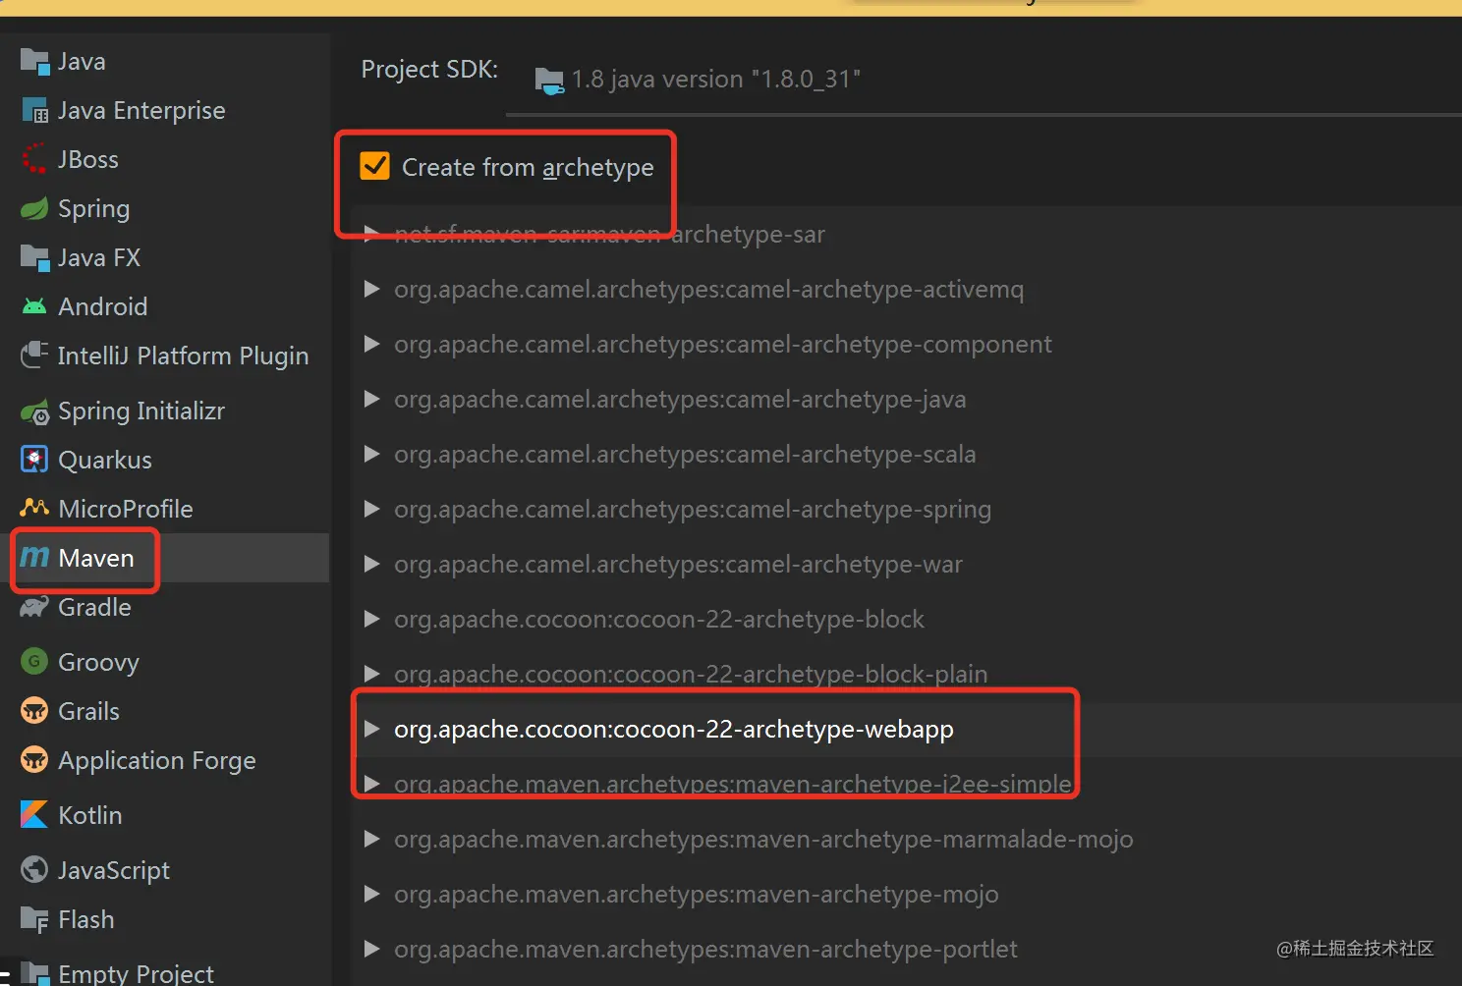Toggle the Create from archetype checkbox

[374, 166]
